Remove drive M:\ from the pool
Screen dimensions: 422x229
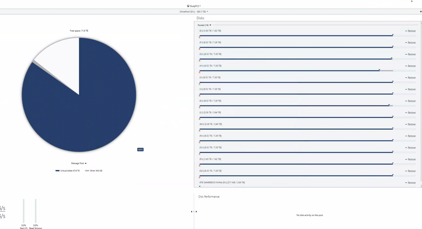411,124
